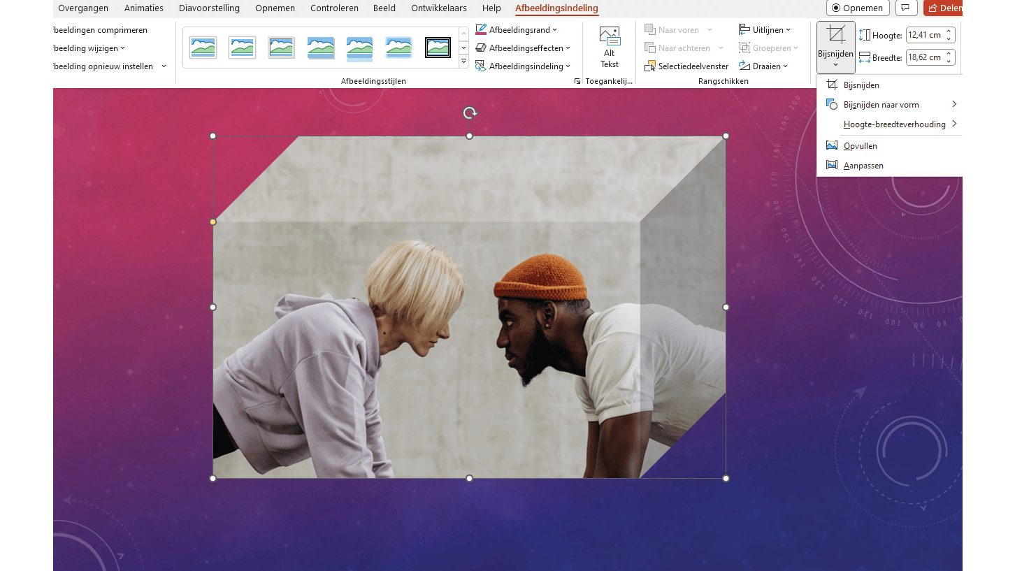Increase the Breedte width with the up arrow
The width and height of the screenshot is (1015, 571).
click(x=949, y=54)
